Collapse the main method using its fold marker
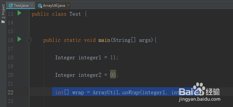233x107 pixels. tap(29, 40)
